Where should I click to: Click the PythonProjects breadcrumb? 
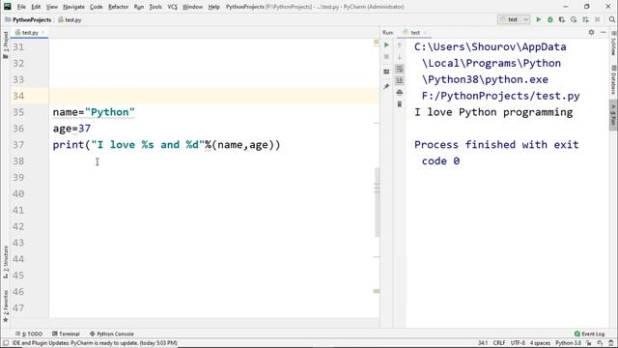(x=28, y=19)
